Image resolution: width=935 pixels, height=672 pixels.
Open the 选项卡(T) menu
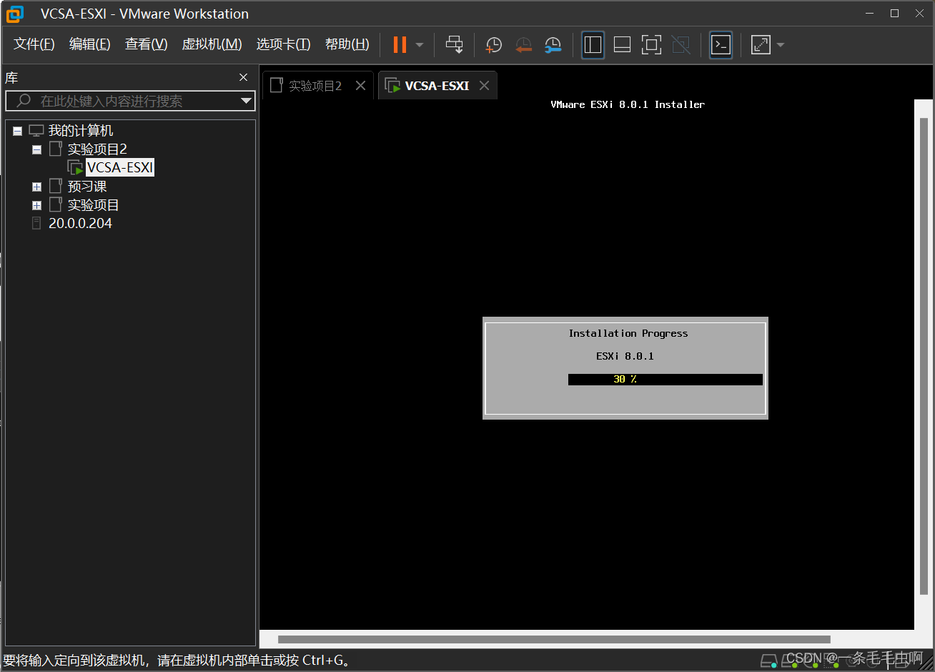pyautogui.click(x=283, y=44)
